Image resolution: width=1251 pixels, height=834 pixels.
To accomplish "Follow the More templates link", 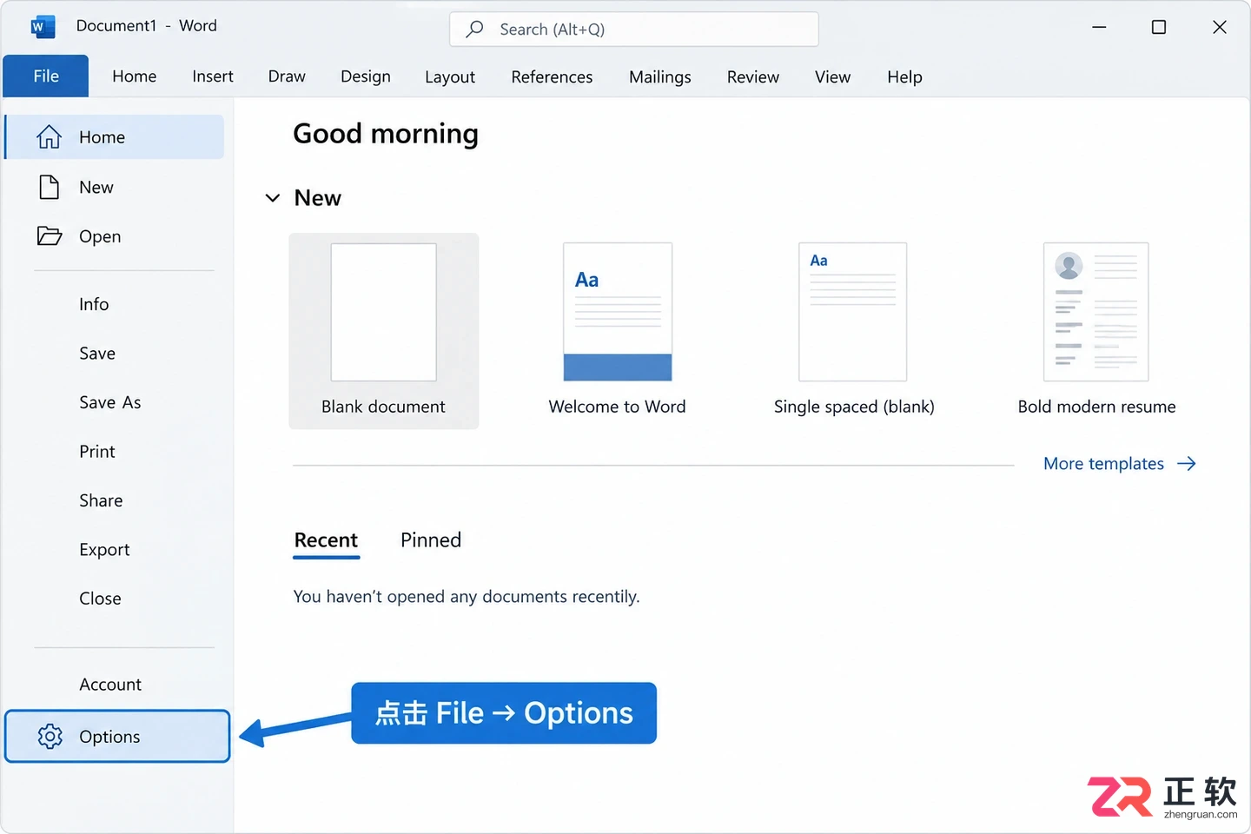I will point(1103,464).
